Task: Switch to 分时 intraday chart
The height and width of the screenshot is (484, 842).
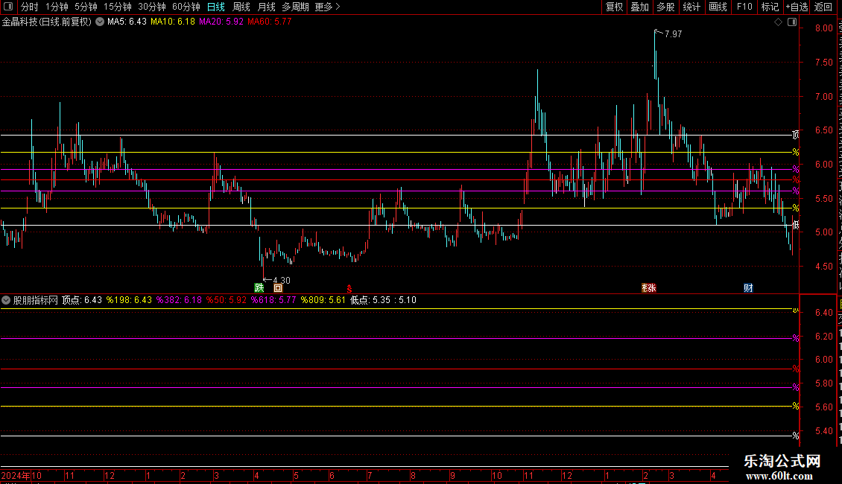Action: 30,7
